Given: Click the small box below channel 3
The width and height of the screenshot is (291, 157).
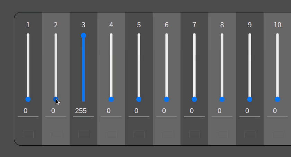Looking at the screenshot, I should (83, 135).
